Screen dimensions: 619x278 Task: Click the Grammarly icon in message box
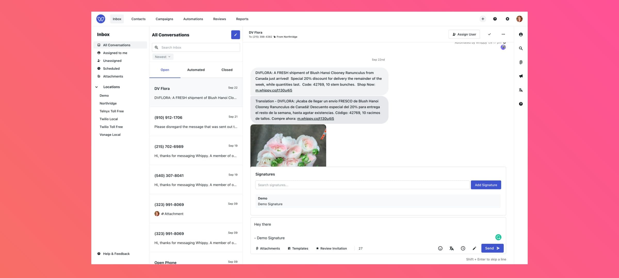pyautogui.click(x=498, y=237)
